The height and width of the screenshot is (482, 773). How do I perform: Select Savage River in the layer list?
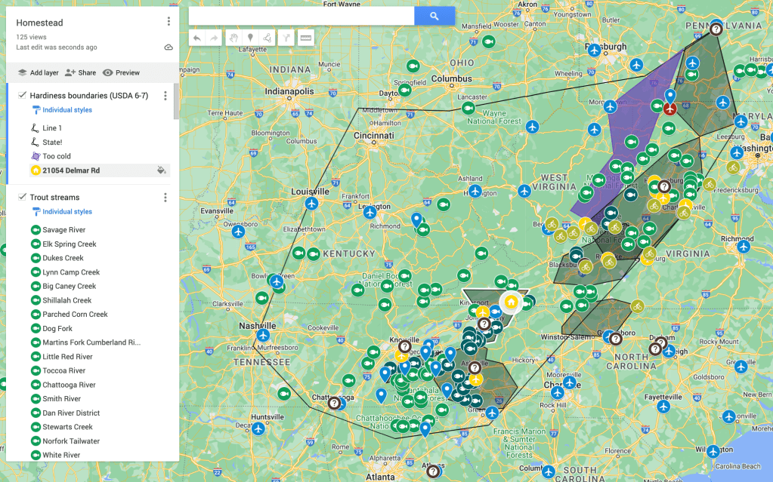pos(63,230)
